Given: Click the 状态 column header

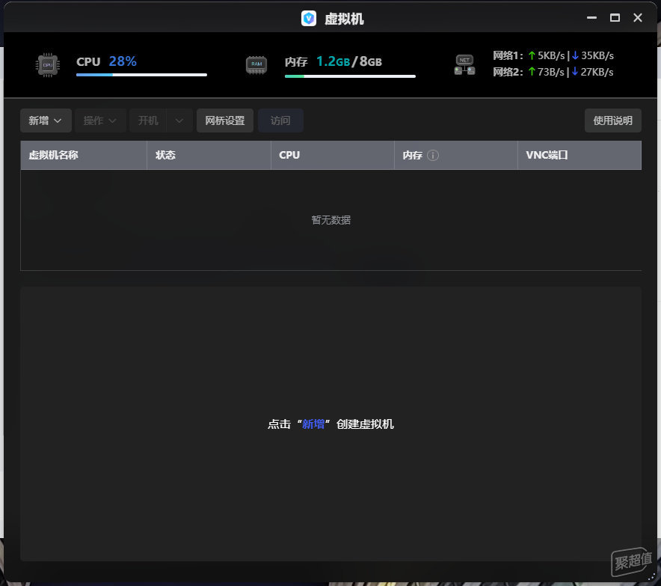Looking at the screenshot, I should point(209,155).
